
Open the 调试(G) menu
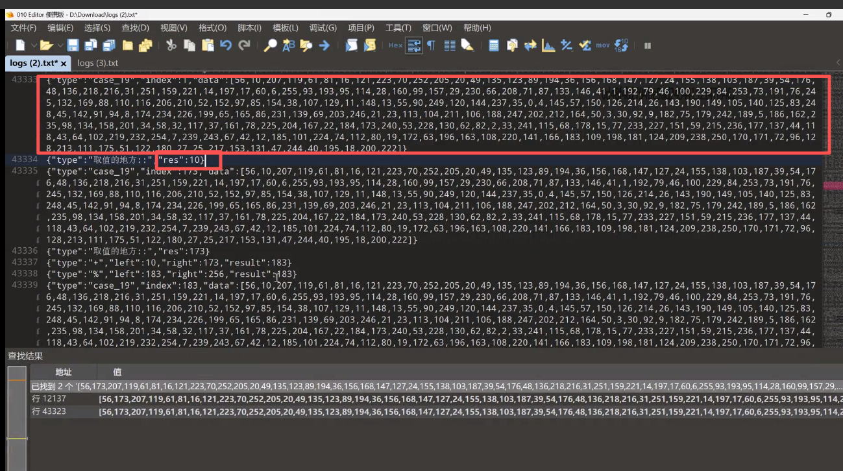323,28
